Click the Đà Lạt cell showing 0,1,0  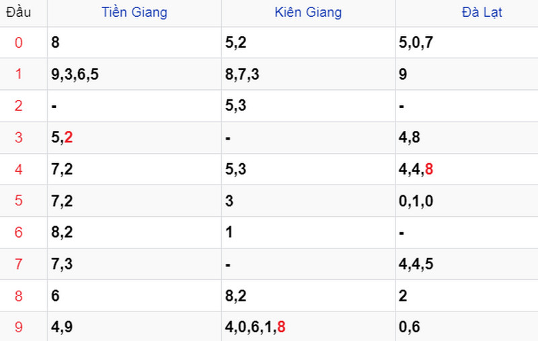click(x=467, y=201)
